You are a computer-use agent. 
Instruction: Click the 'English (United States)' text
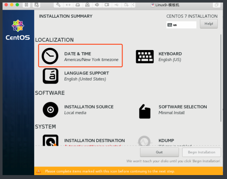pyautogui.click(x=85, y=79)
